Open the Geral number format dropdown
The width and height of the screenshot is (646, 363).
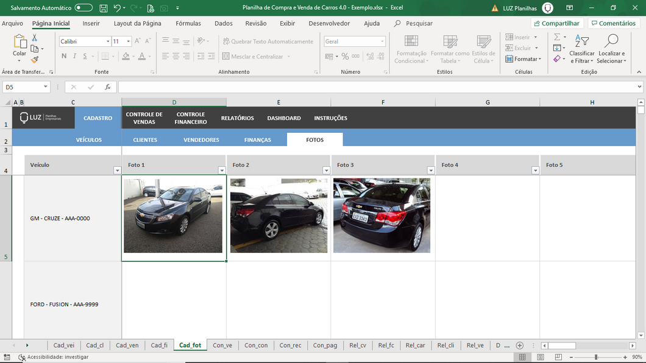[x=382, y=41]
